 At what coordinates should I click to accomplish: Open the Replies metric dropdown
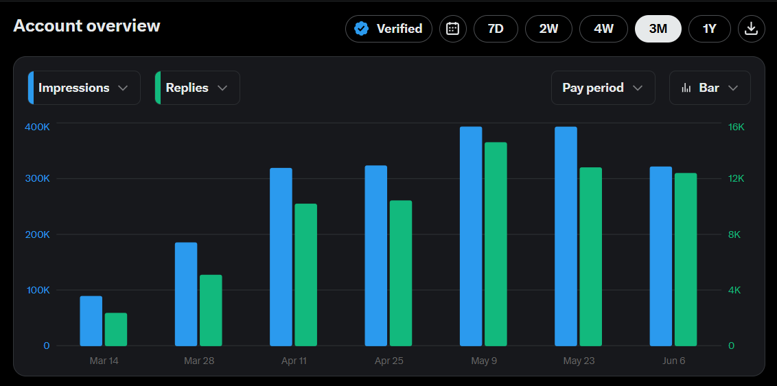pos(197,88)
